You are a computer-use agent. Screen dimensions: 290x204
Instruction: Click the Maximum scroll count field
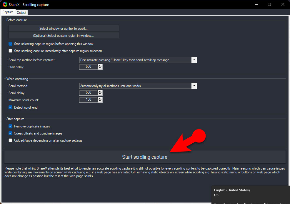(89, 99)
